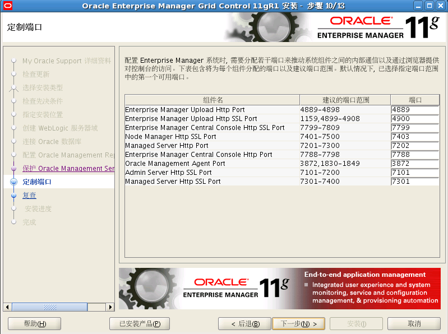This screenshot has height=334, width=448.
Task: Click the range value 4889-4898
Action: point(320,110)
